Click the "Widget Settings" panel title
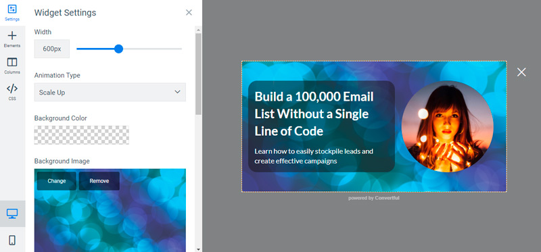 tap(65, 13)
